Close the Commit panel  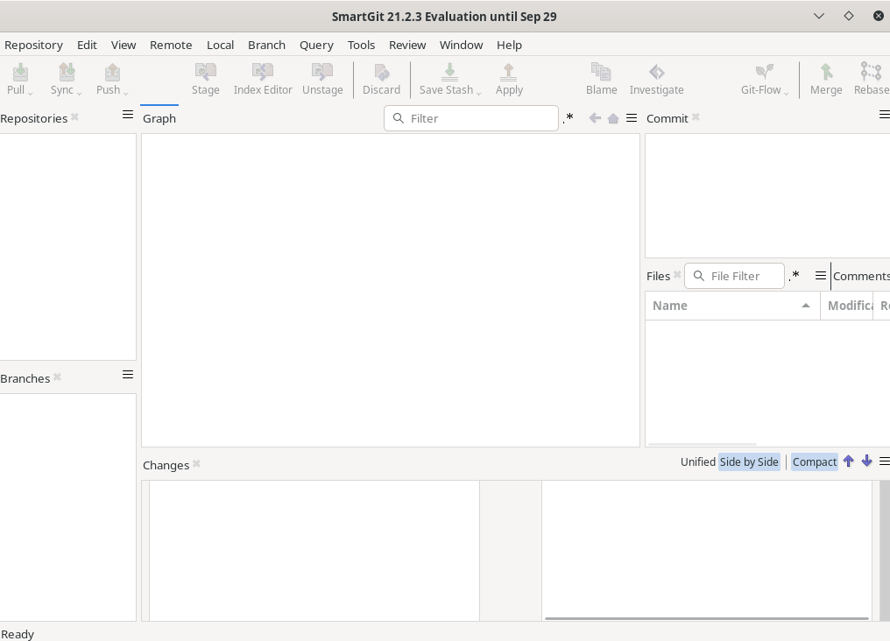click(x=696, y=117)
